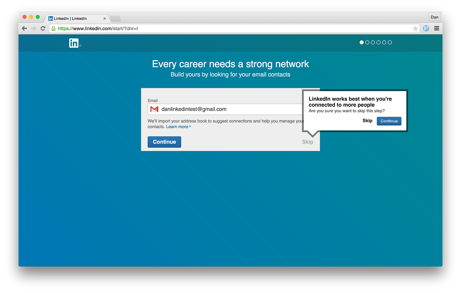
Task: Click popup title 'LinkedIn works best when you're connected'
Action: coord(350,102)
